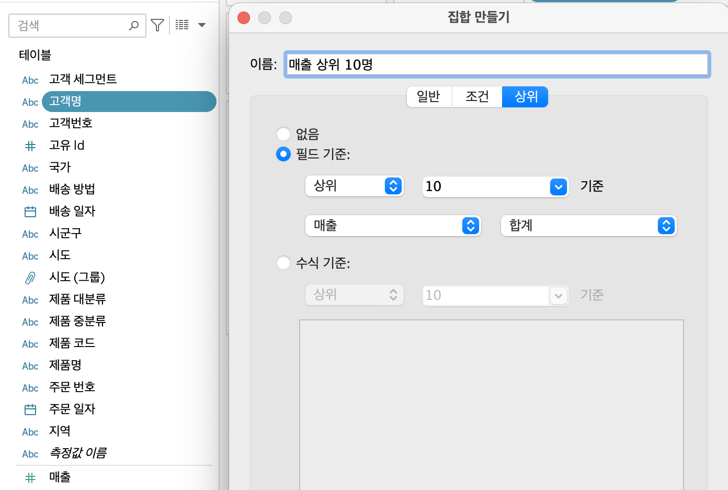Click the 이름 input field

point(497,64)
